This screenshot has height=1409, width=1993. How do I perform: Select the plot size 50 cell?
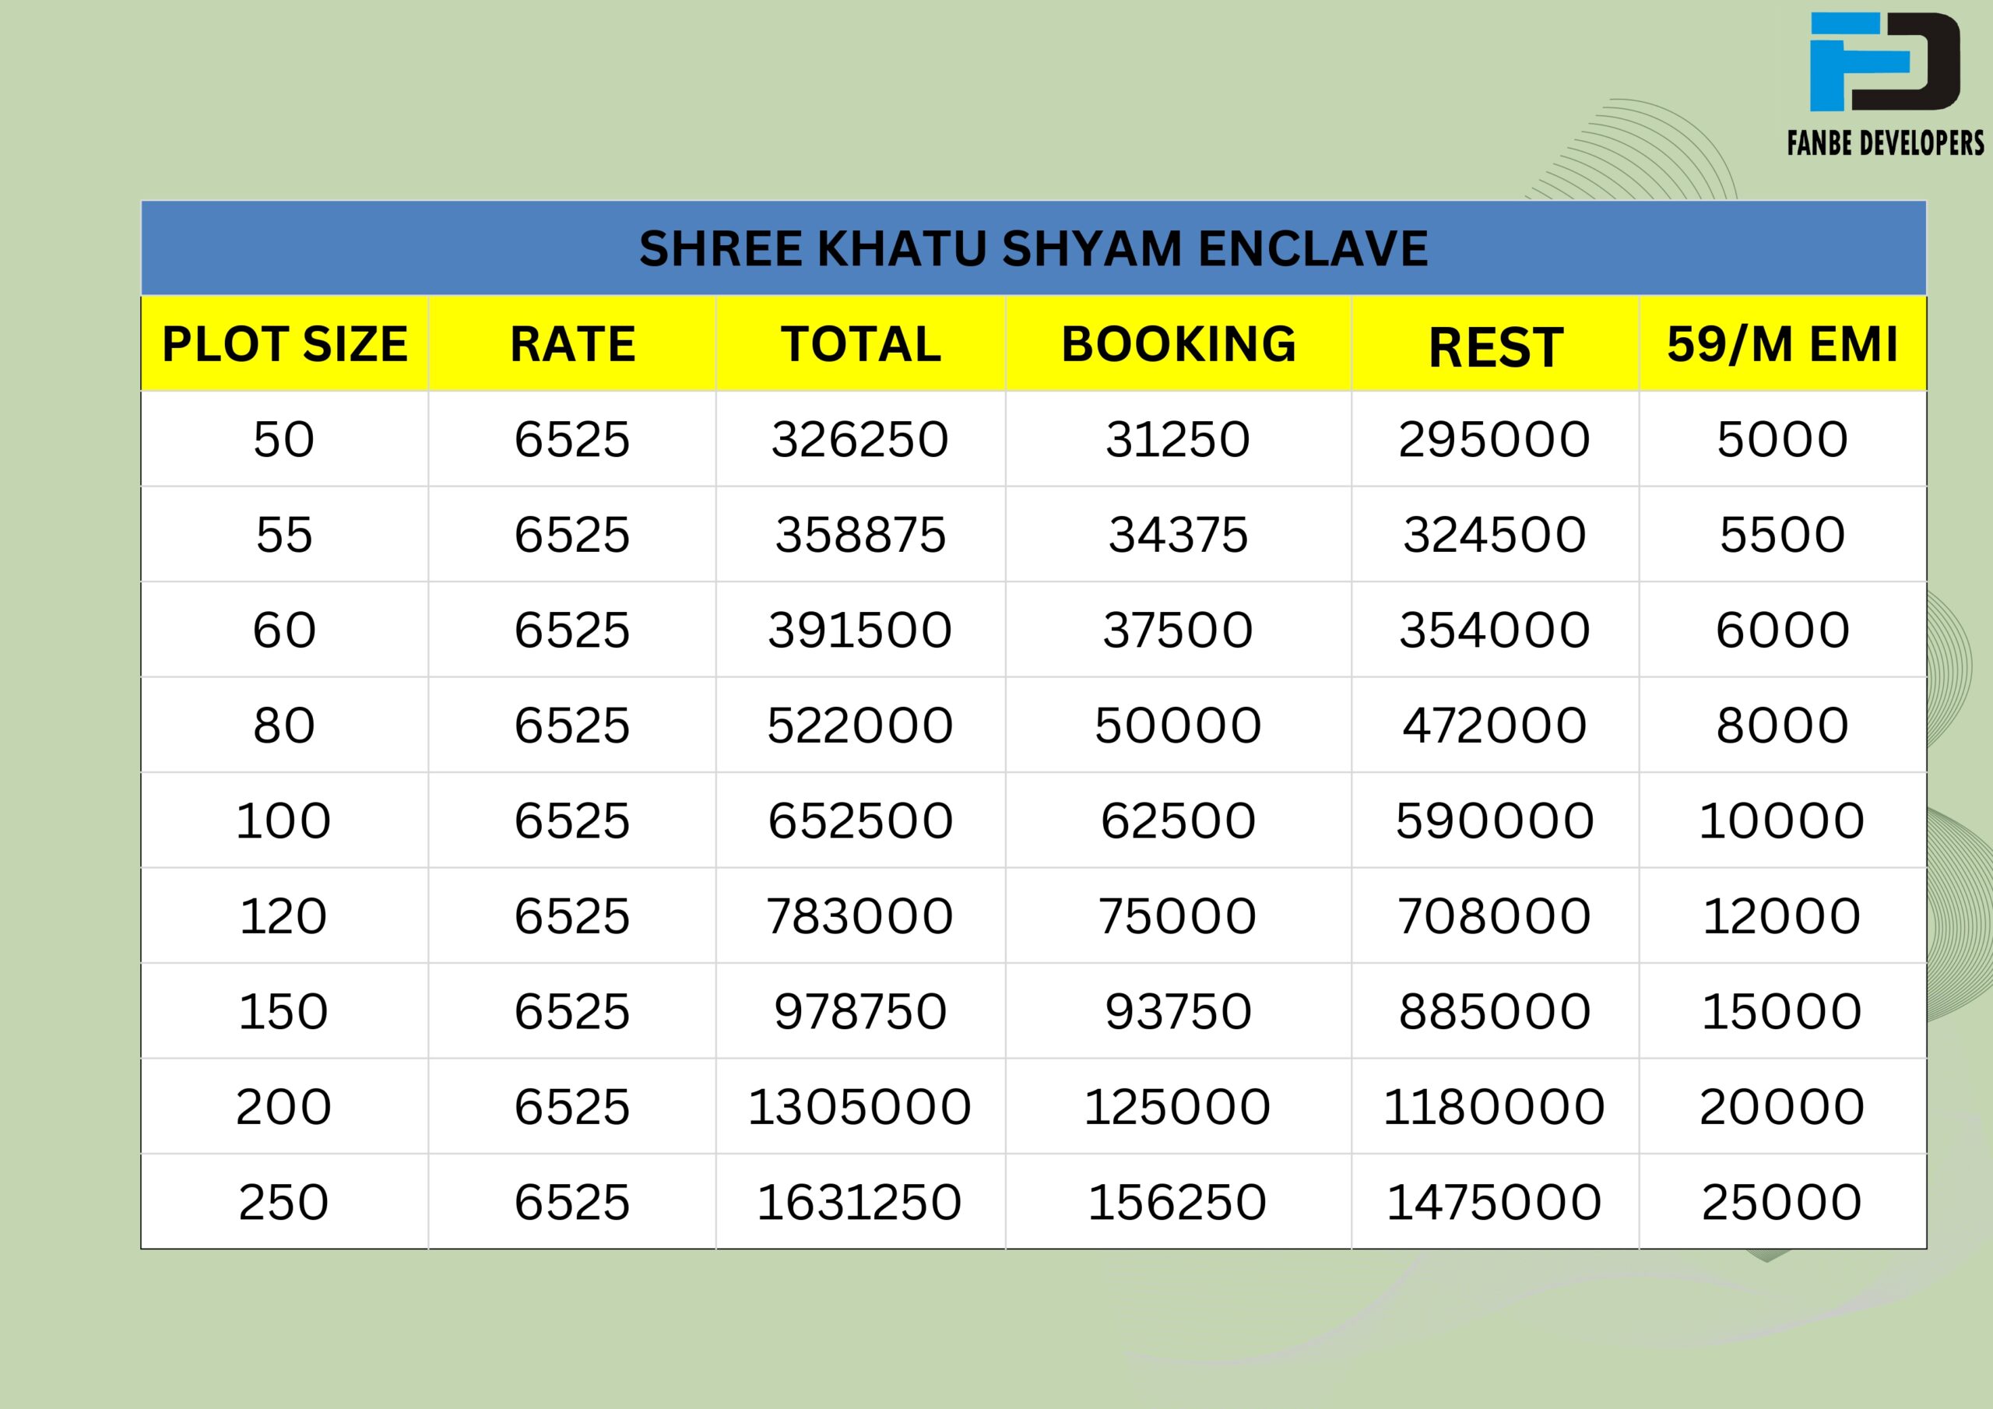pyautogui.click(x=284, y=439)
